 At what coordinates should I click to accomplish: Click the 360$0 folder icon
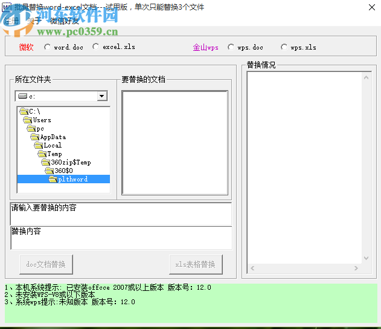click(50, 171)
